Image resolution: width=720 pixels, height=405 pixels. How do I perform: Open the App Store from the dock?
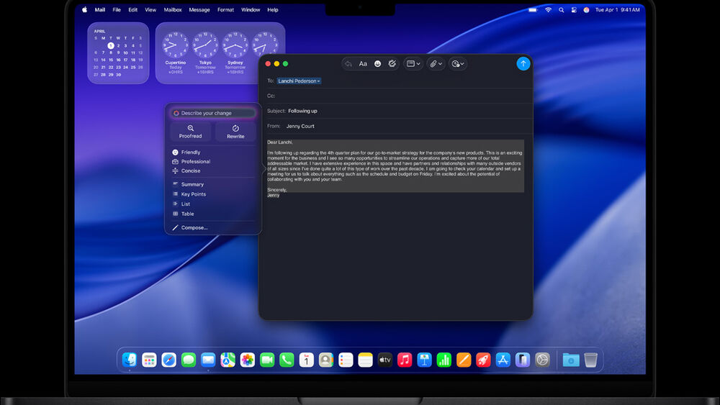pyautogui.click(x=503, y=360)
